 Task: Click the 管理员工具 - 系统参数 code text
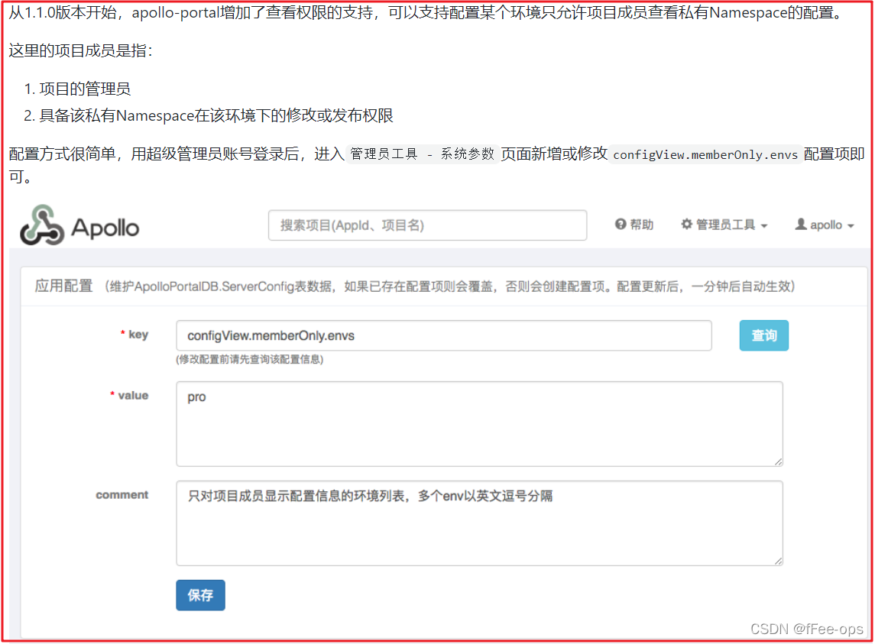pos(422,154)
